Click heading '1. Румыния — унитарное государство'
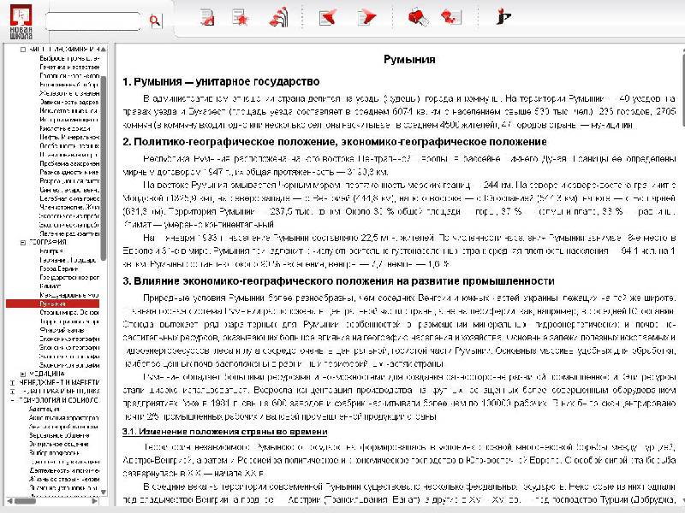This screenshot has width=685, height=513. (x=221, y=81)
